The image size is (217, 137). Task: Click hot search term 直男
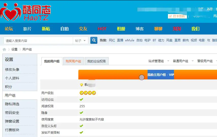tap(177, 40)
